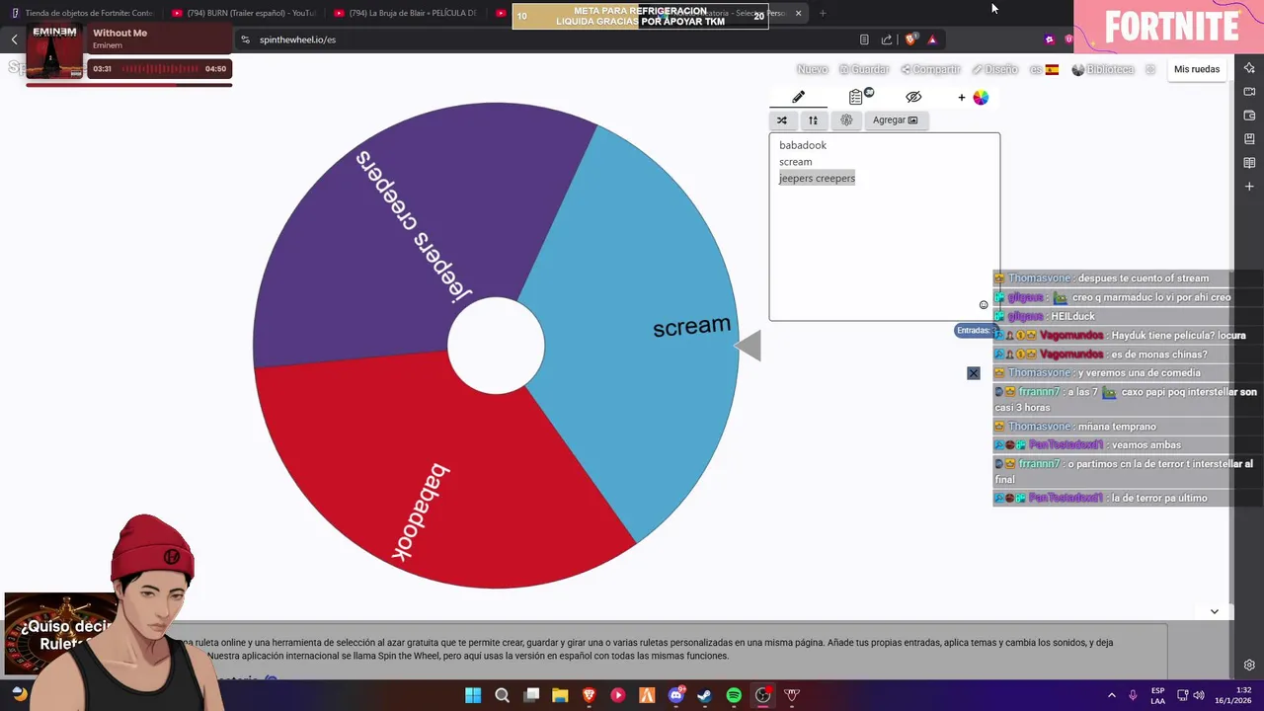Open the es language selector
Viewport: 1264px width, 711px height.
coord(1044,69)
